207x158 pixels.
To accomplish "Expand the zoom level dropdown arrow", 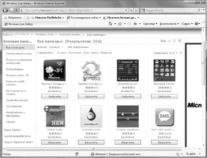I will 200,154.
